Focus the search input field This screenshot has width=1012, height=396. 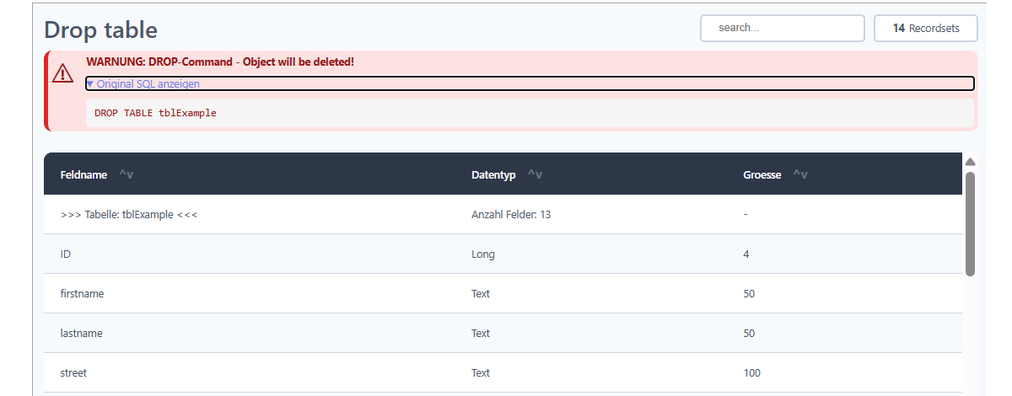pos(783,28)
